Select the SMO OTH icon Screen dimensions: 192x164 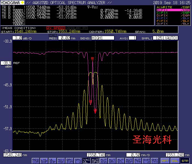click(154, 161)
